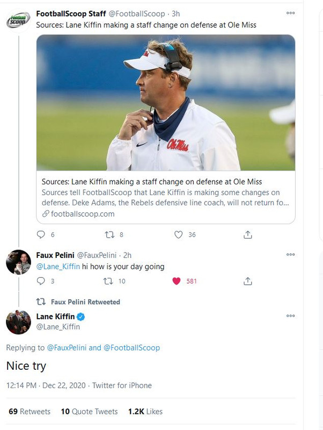The height and width of the screenshot is (430, 323).
Task: Open Faux Pelini's profile avatar
Action: point(18,262)
